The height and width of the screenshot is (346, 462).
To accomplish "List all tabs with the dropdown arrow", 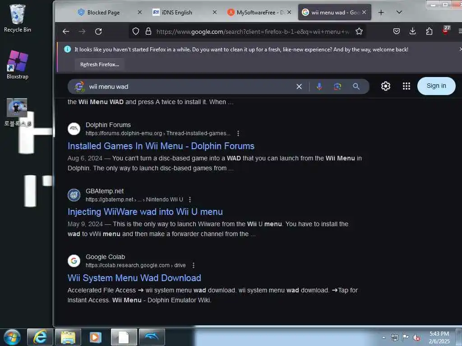I will tap(399, 12).
